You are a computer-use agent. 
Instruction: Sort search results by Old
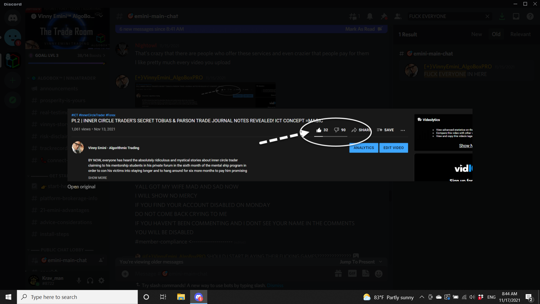point(496,34)
